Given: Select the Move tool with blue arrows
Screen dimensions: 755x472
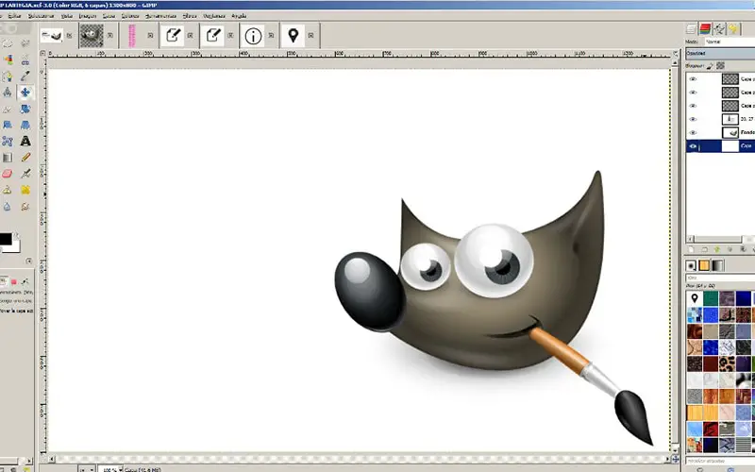Looking at the screenshot, I should [25, 92].
